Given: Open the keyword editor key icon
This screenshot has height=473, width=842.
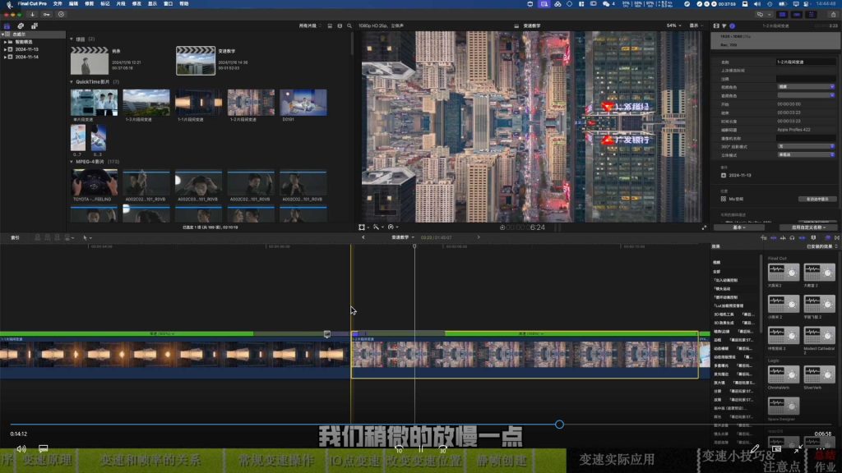Looking at the screenshot, I should click(47, 15).
